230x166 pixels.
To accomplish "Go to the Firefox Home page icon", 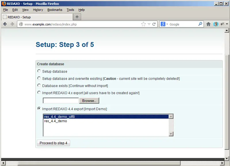I will (208, 24).
